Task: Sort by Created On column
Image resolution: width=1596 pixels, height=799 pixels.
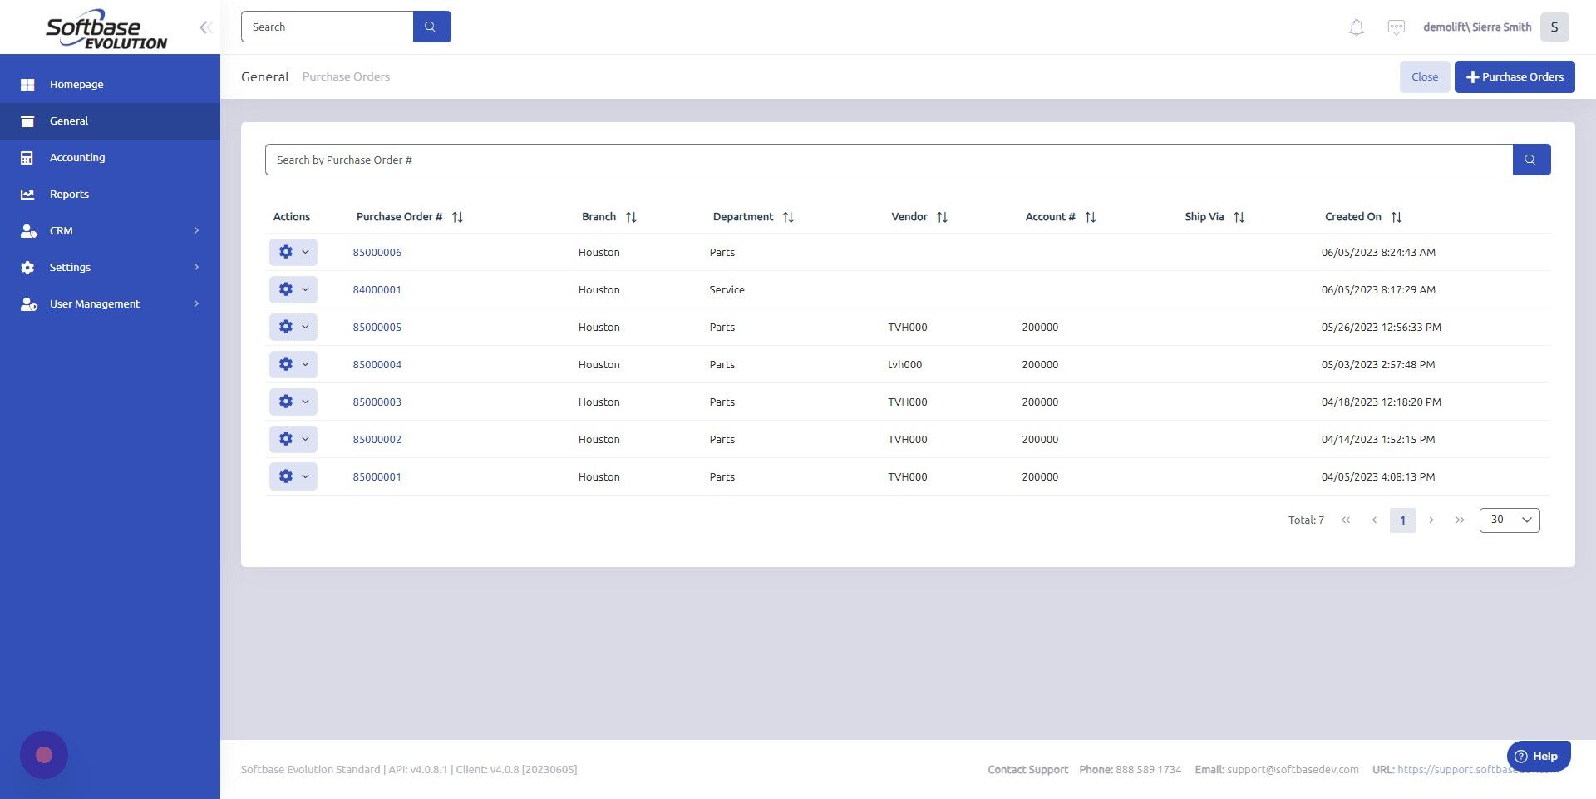Action: 1396,217
